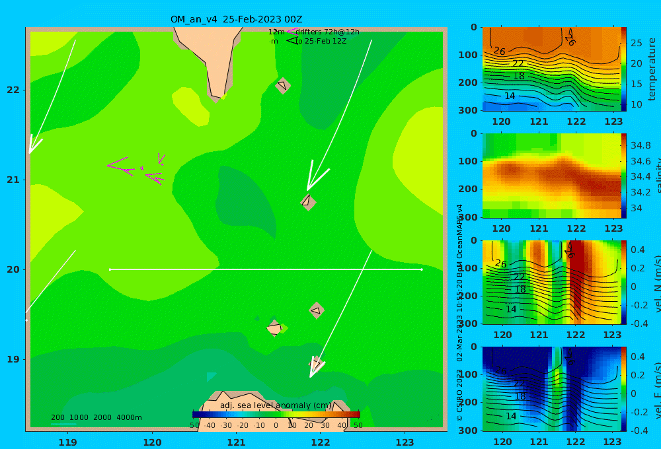Click the -0.4 tick on vel. N scale
Image resolution: width=661 pixels, height=449 pixels.
[639, 324]
